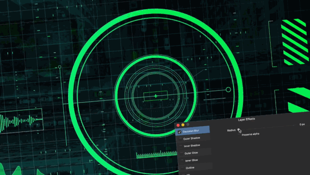
Task: Click the Radius slider handle
Action: [x=239, y=130]
